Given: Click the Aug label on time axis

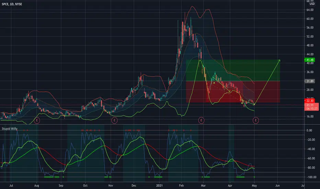Looking at the screenshot, I should (x=36, y=186).
